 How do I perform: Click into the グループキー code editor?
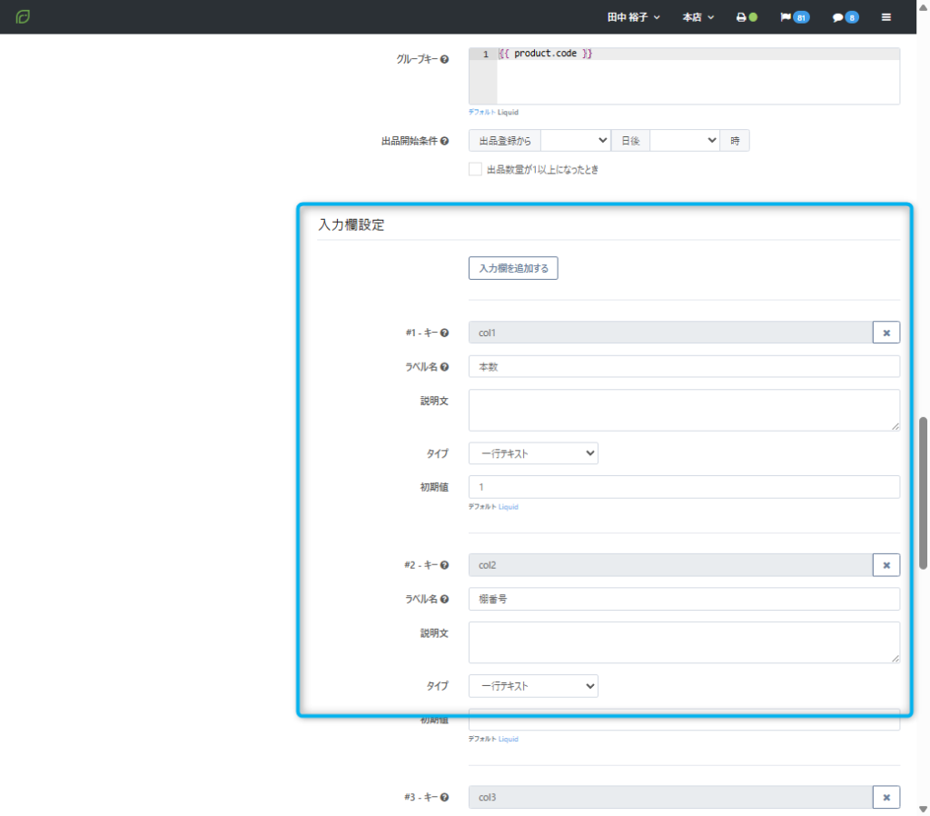[684, 76]
